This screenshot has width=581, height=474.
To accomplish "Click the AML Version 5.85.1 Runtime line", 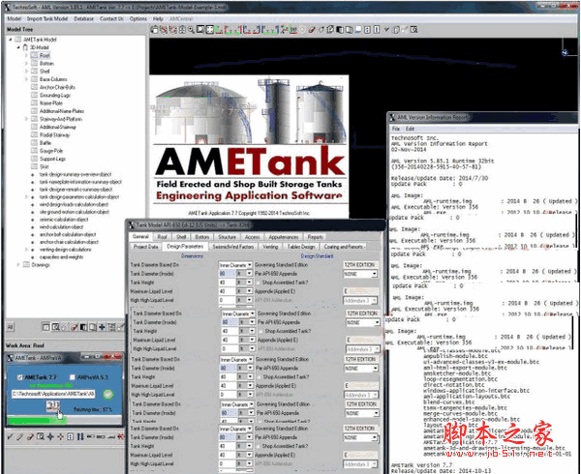I will pyautogui.click(x=443, y=161).
